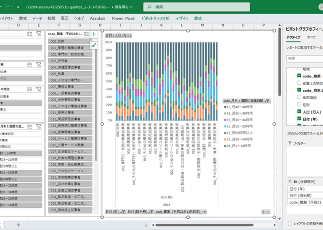Screen dimensions: 323x230
Task: Open the データ ribbon tab
Action: (37, 18)
